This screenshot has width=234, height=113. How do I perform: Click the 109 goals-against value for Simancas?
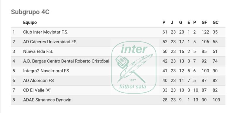coord(216,100)
